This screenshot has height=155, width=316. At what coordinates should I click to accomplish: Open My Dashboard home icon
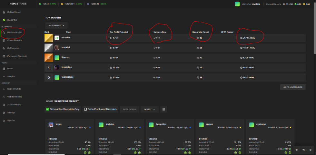coord(4,13)
